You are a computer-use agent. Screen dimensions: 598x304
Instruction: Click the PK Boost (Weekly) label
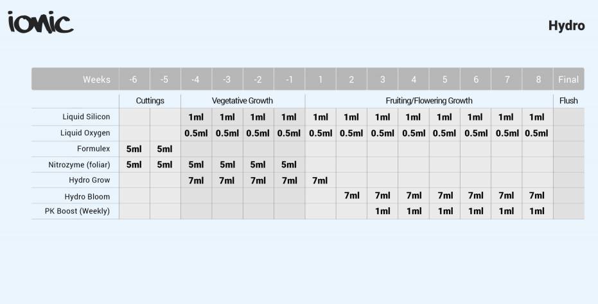coord(77,211)
